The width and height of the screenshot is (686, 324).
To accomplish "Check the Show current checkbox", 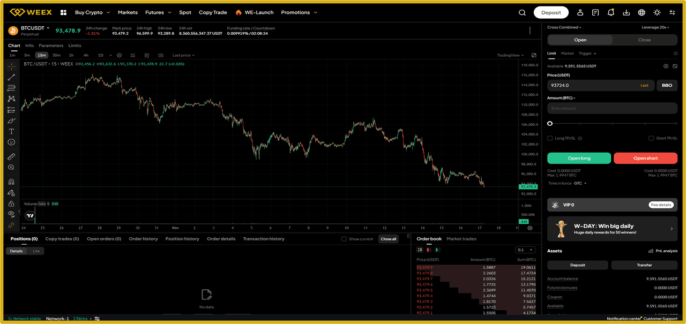I will (x=344, y=239).
